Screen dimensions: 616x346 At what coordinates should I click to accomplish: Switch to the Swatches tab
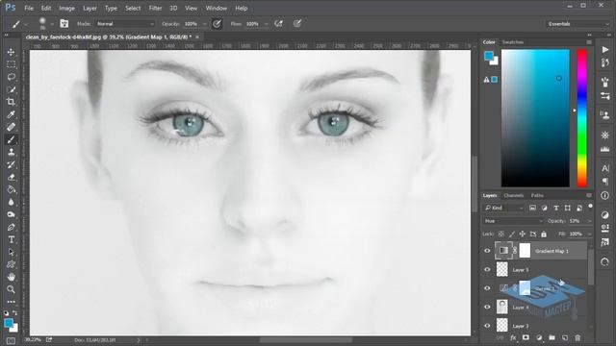tap(513, 42)
